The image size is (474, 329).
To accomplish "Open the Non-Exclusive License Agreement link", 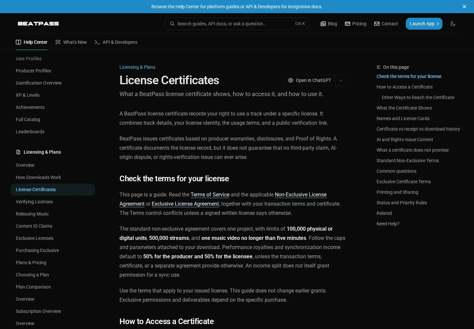I will [301, 194].
